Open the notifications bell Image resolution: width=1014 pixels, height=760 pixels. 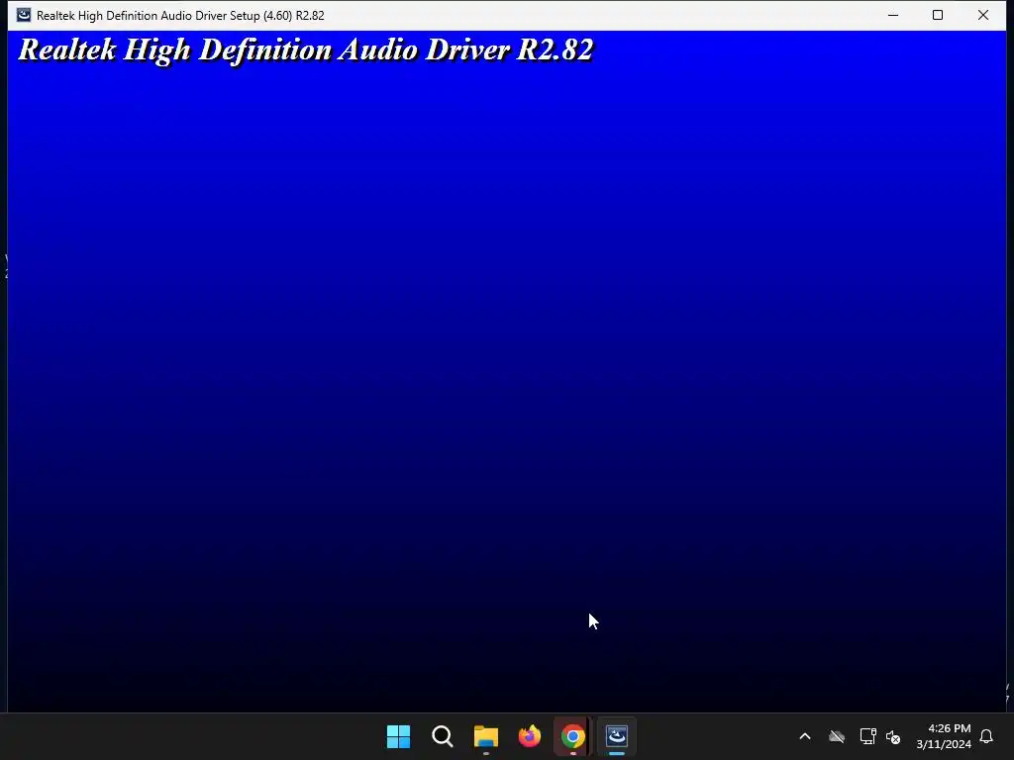tap(986, 736)
